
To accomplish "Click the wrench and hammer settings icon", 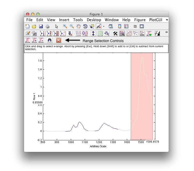I will [x=115, y=33].
